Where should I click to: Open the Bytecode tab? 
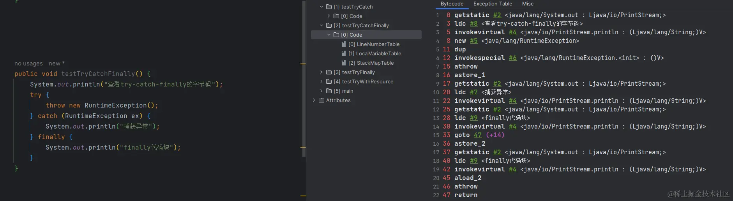[x=452, y=4]
